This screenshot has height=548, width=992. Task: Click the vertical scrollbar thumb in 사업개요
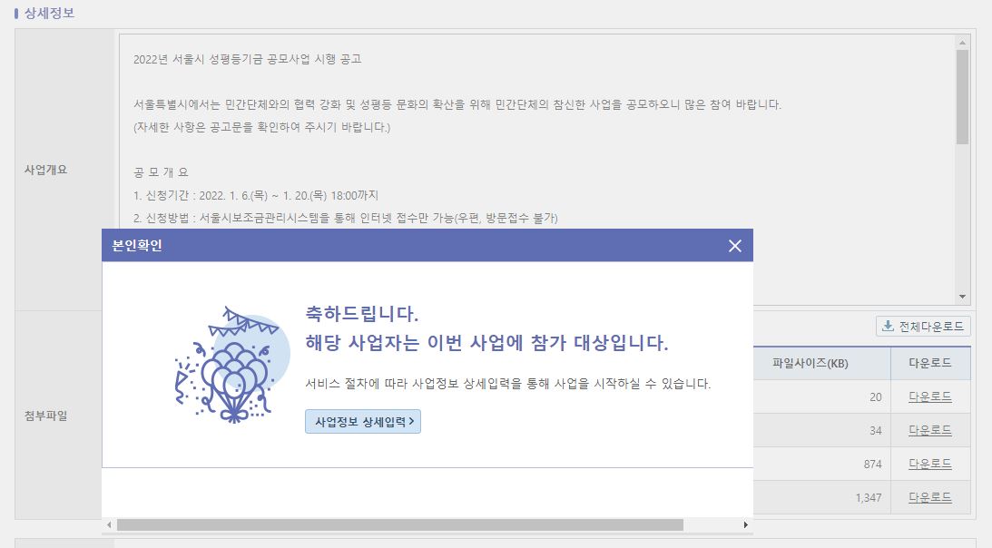point(962,97)
